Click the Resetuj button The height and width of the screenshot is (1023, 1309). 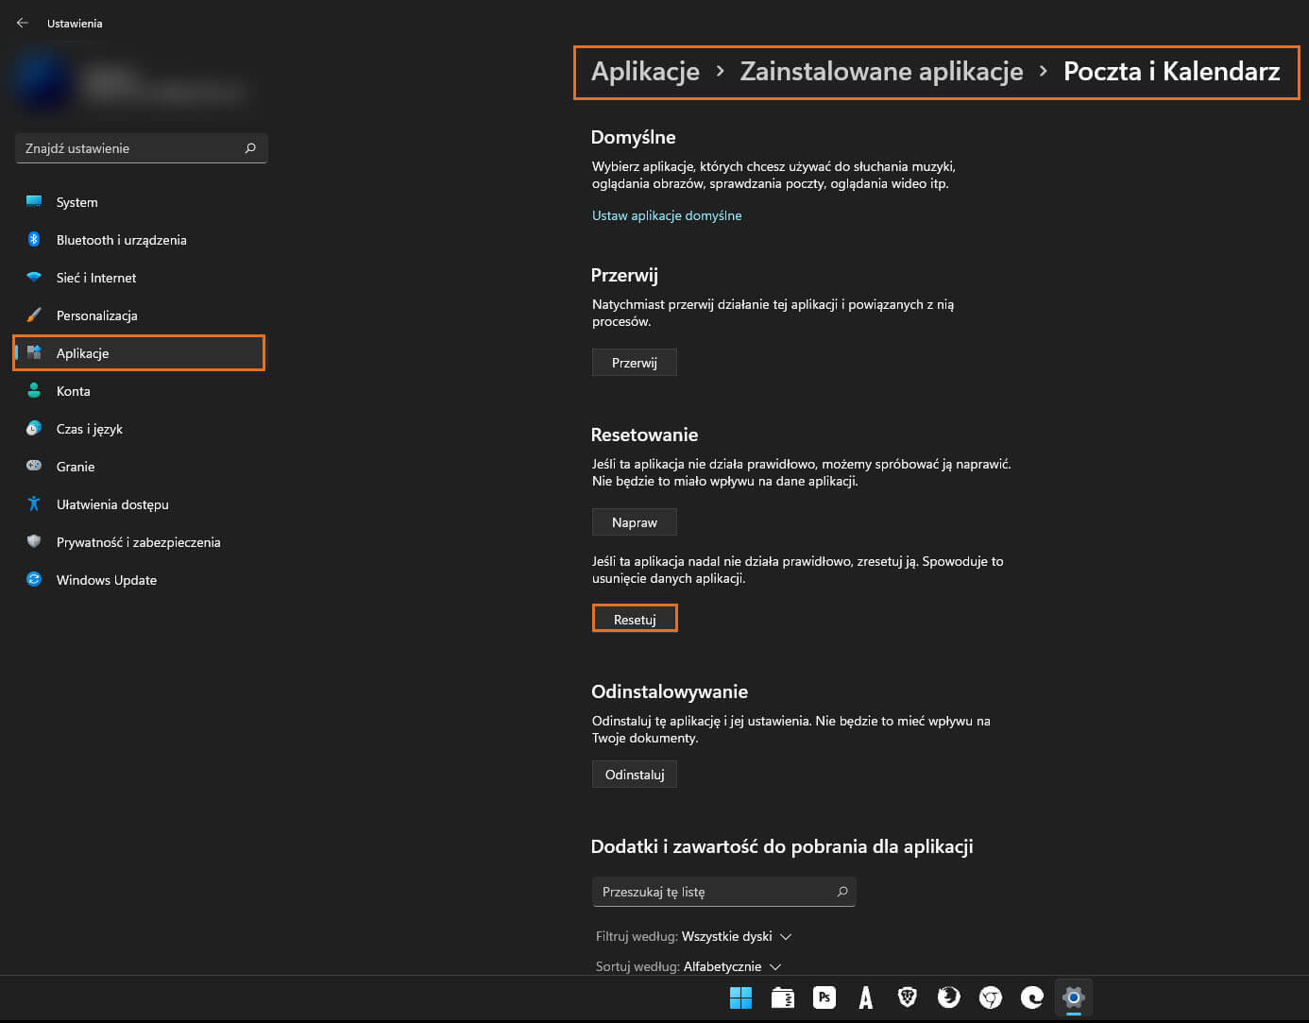click(x=635, y=619)
